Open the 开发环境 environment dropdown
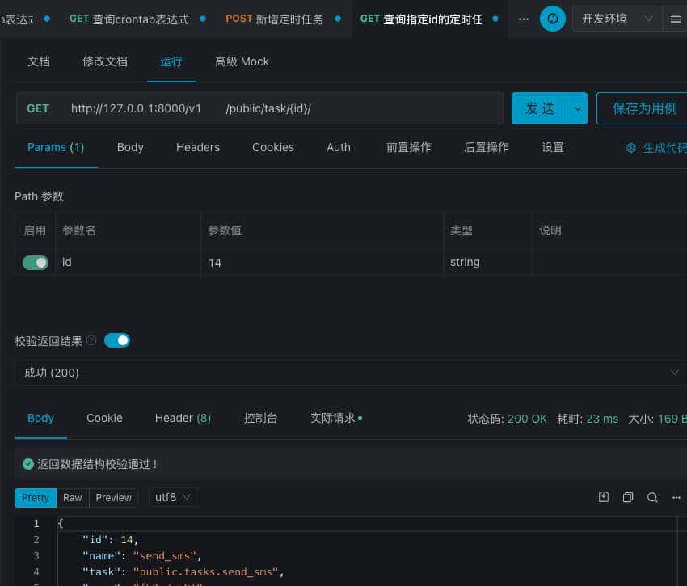Screen dimensions: 687x586 (618, 18)
